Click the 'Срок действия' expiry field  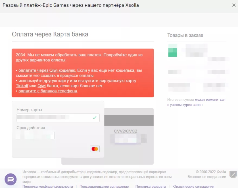click(35, 135)
